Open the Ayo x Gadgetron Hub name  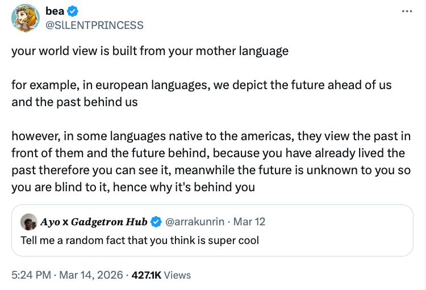[x=93, y=221]
